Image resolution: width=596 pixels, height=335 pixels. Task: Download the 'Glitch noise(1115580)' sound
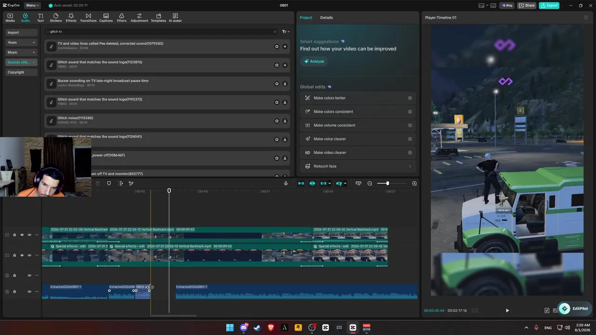285,121
